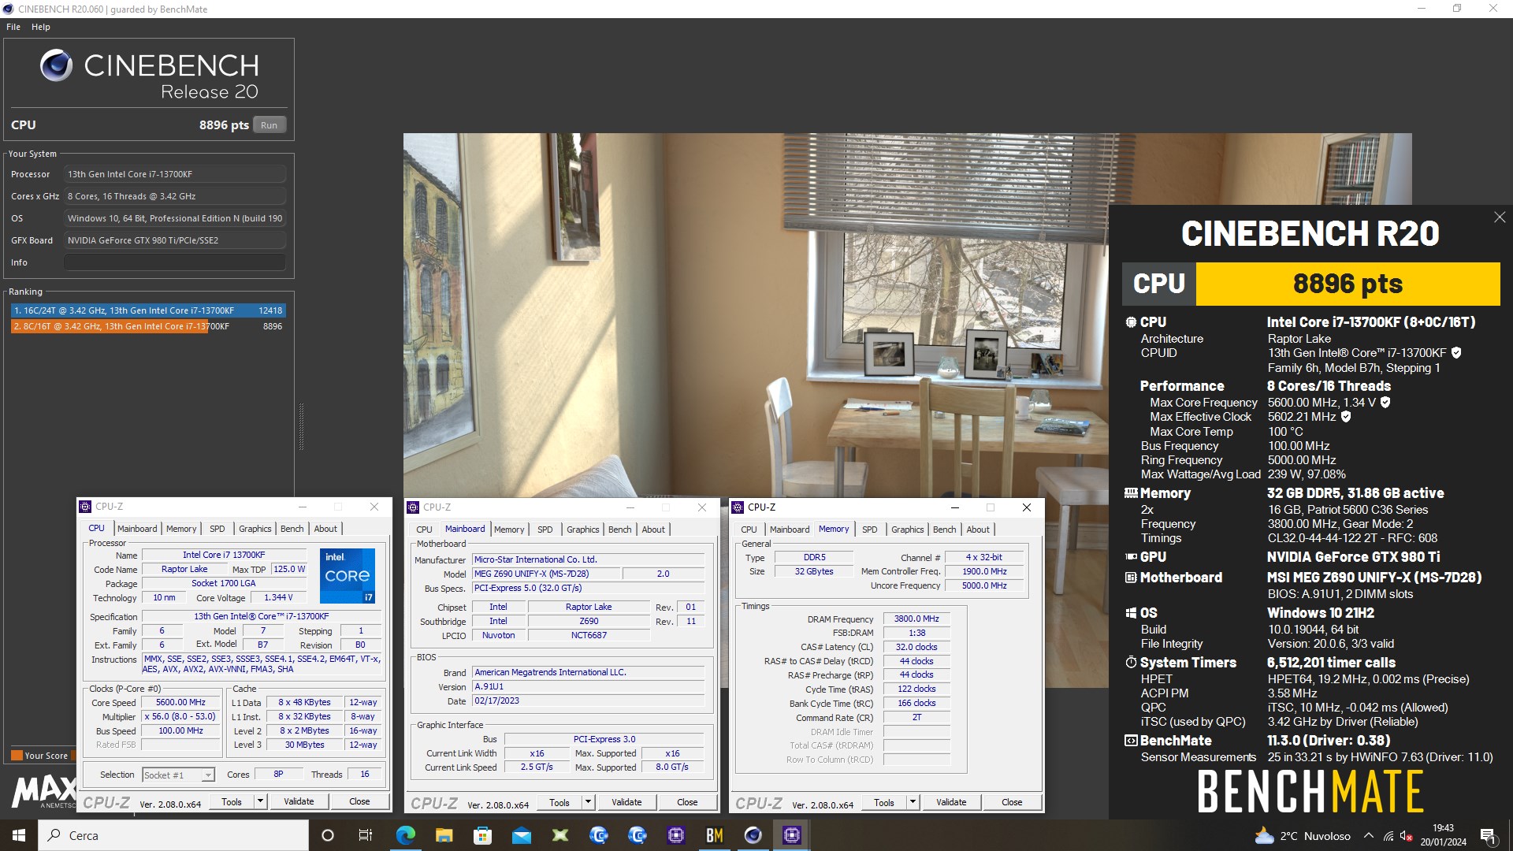This screenshot has width=1513, height=851.
Task: Switch to Cinebench via its taskbar icon
Action: tap(753, 835)
